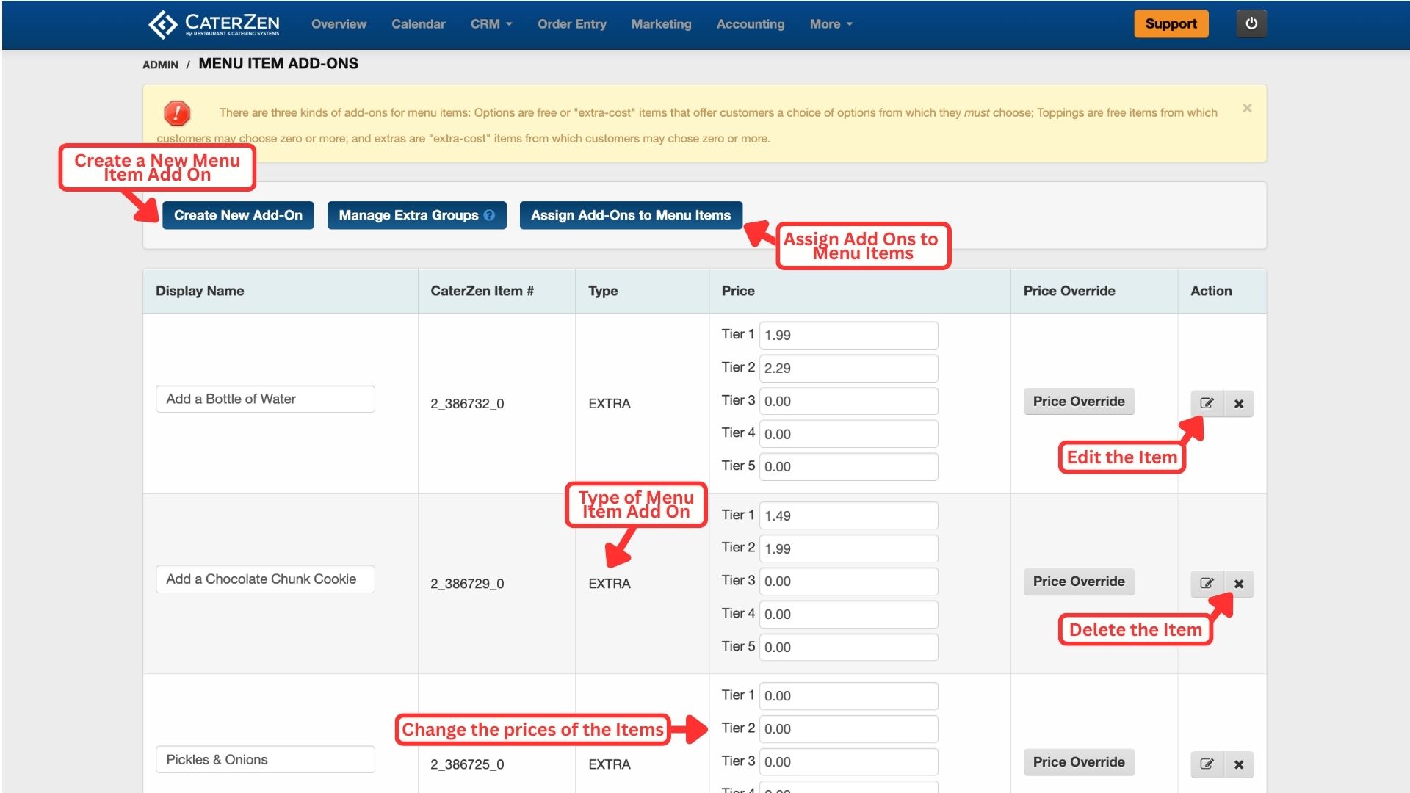Screen dimensions: 1410x793
Task: Go to Order Entry page
Action: [571, 24]
